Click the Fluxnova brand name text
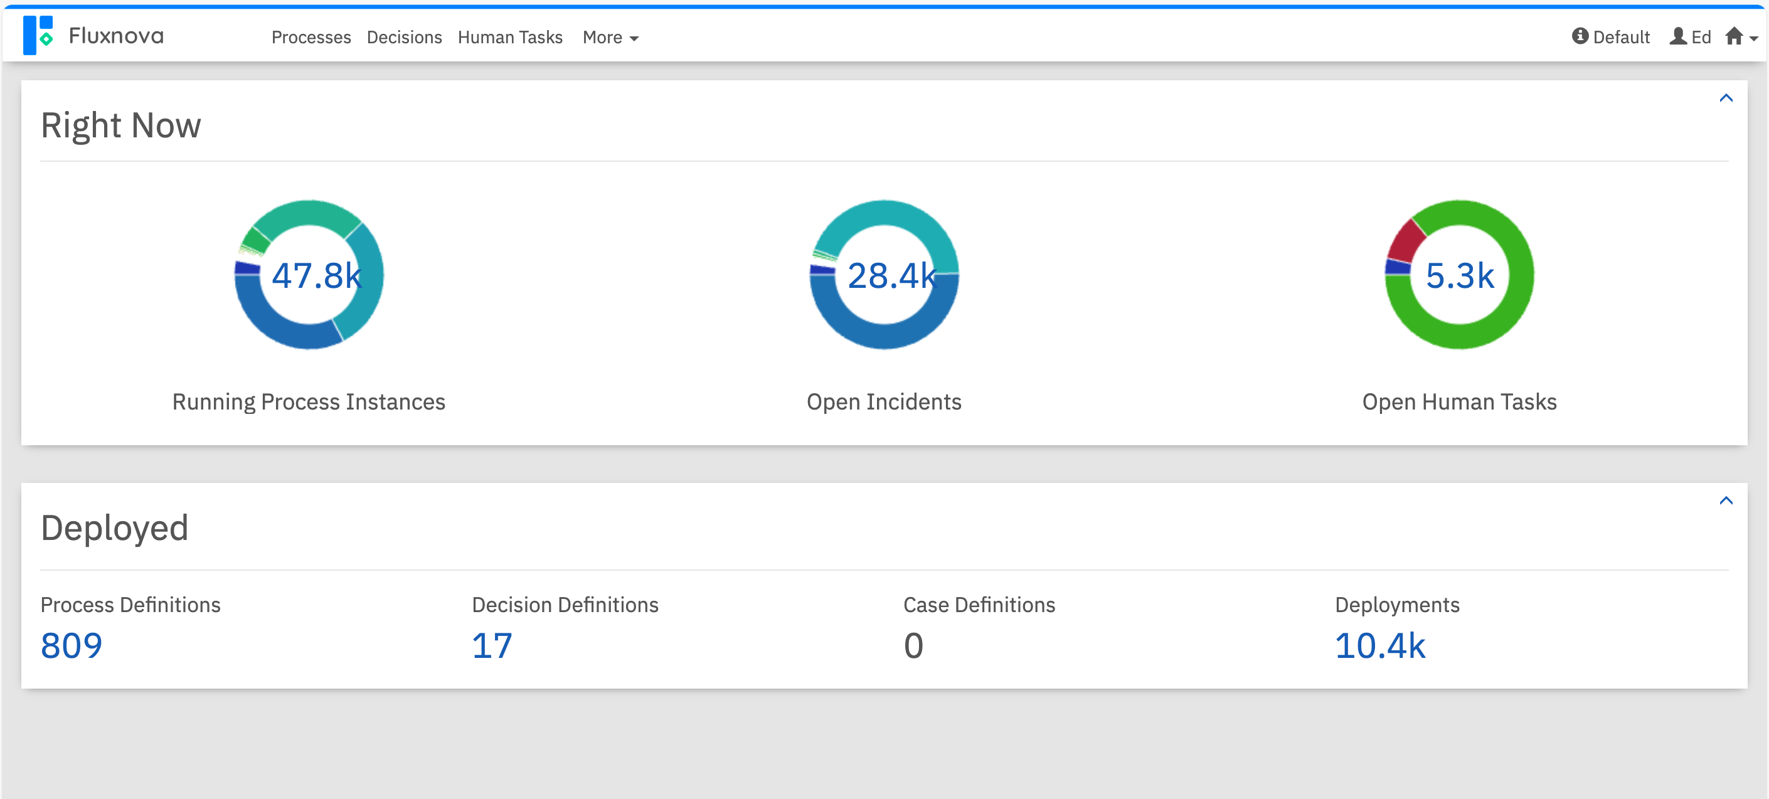The image size is (1769, 799). [116, 36]
